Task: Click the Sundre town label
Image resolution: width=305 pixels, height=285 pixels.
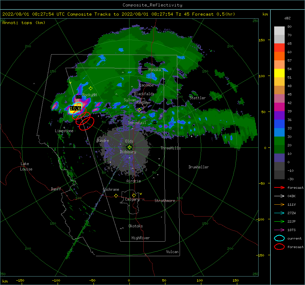Action: [x=103, y=140]
